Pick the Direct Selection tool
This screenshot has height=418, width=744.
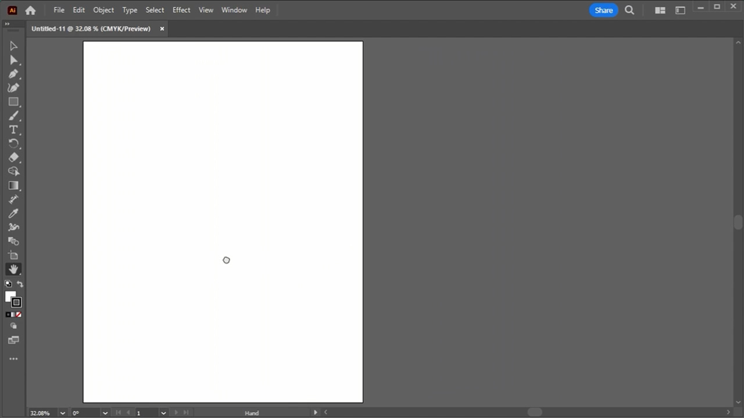[x=13, y=60]
